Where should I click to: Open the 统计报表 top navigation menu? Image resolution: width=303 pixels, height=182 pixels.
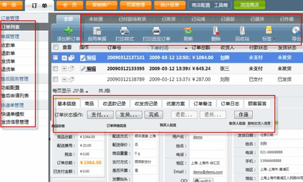pos(169,5)
